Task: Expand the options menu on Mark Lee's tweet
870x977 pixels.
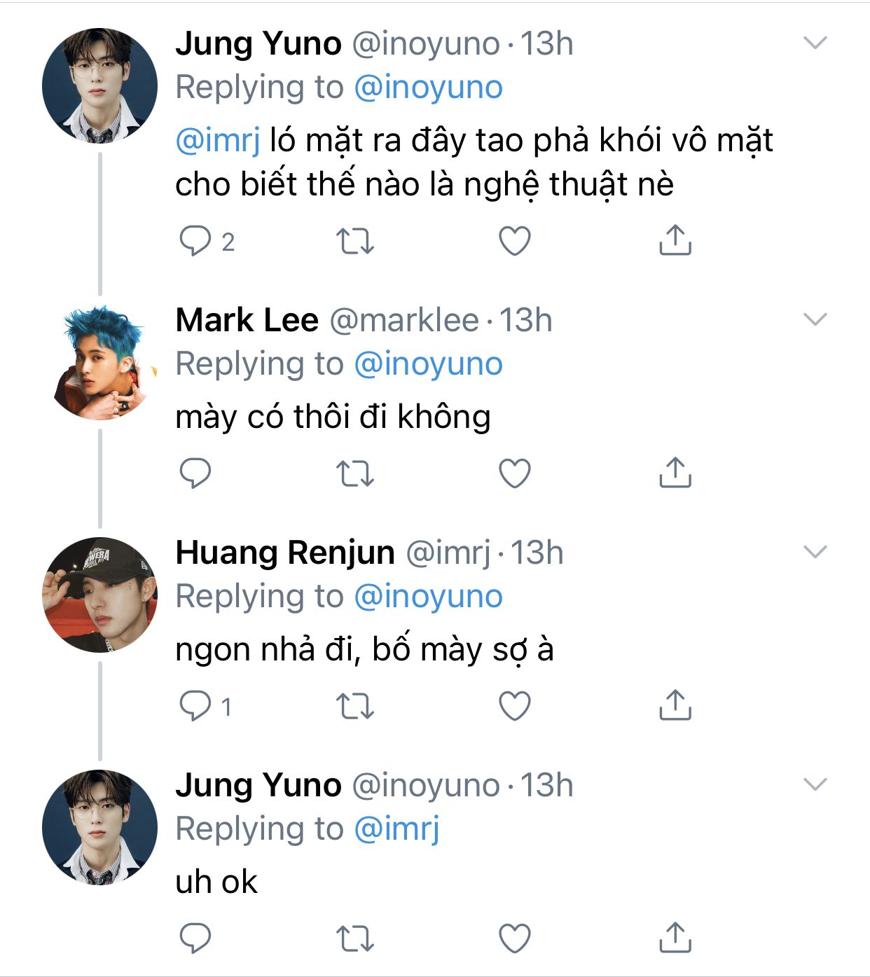Action: pos(815,320)
